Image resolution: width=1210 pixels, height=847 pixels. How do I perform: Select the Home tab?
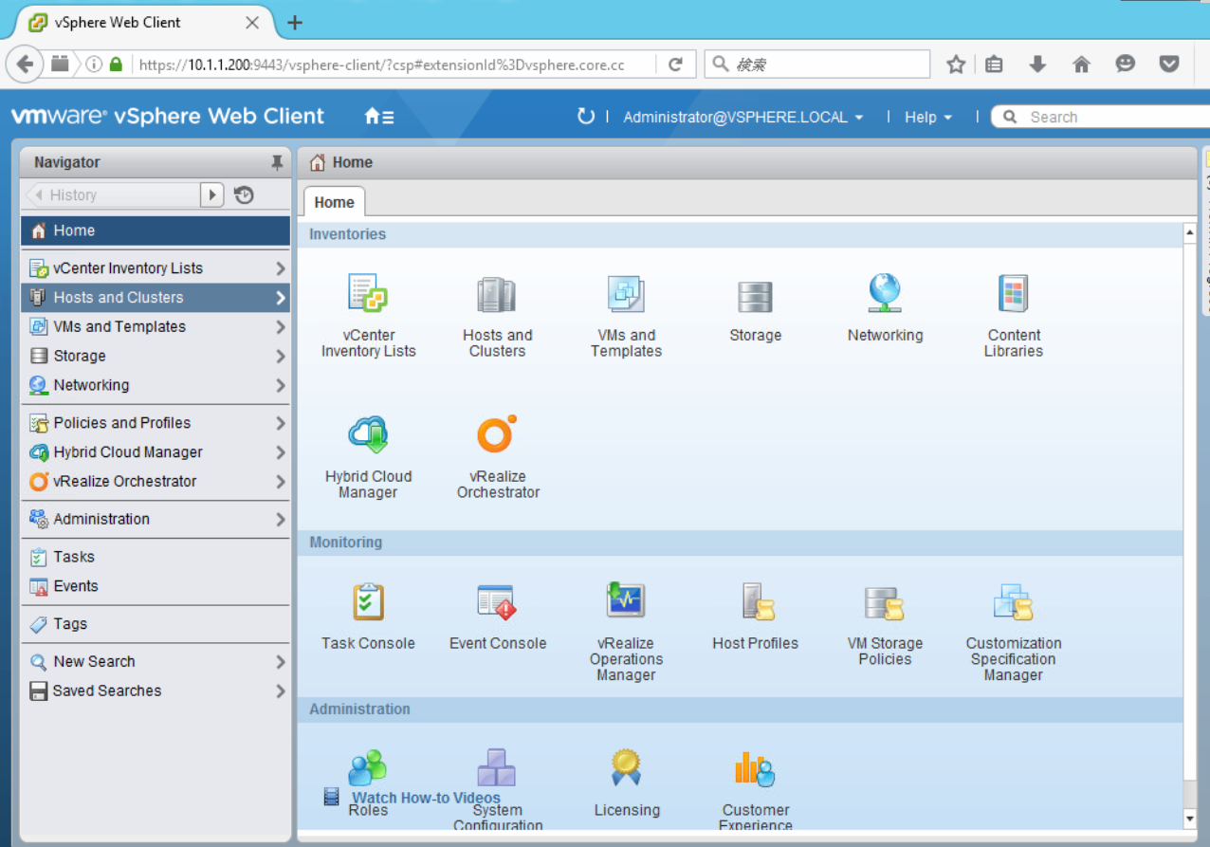pyautogui.click(x=334, y=202)
